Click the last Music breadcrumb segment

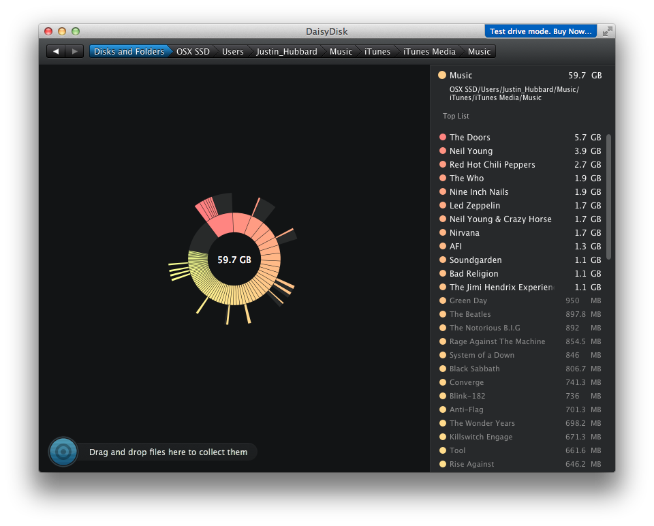[479, 51]
